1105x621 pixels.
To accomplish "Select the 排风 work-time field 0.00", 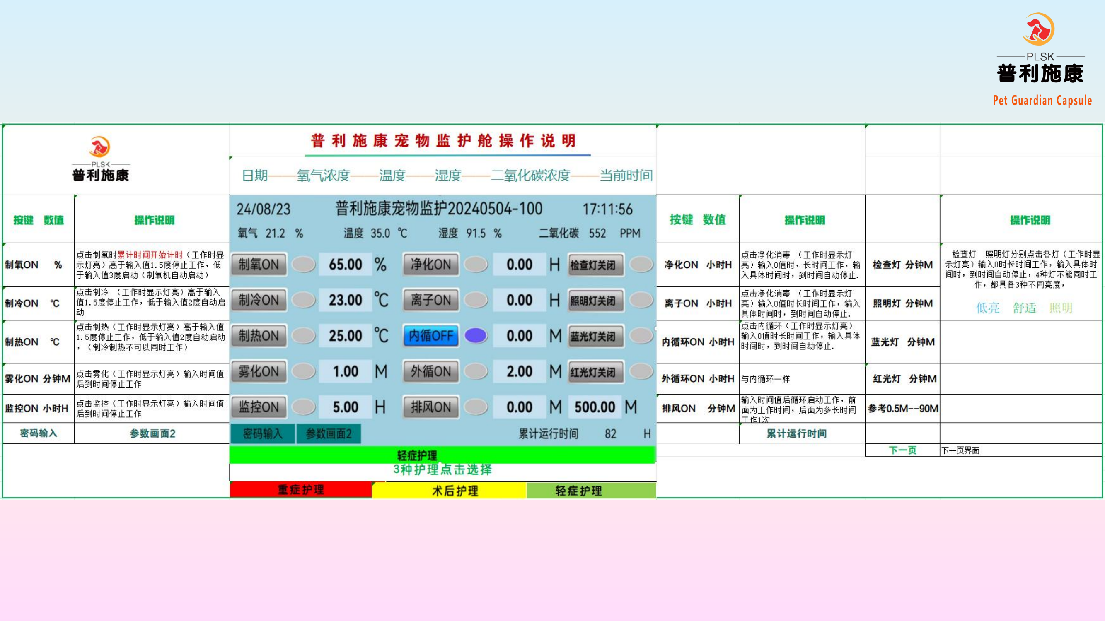I will click(x=520, y=407).
